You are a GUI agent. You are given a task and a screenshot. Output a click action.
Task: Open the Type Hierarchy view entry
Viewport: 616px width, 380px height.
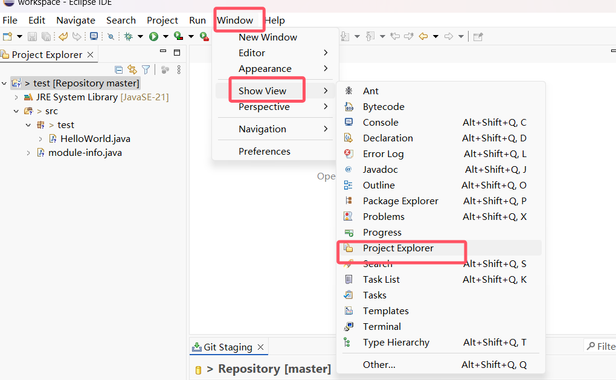tap(441, 343)
